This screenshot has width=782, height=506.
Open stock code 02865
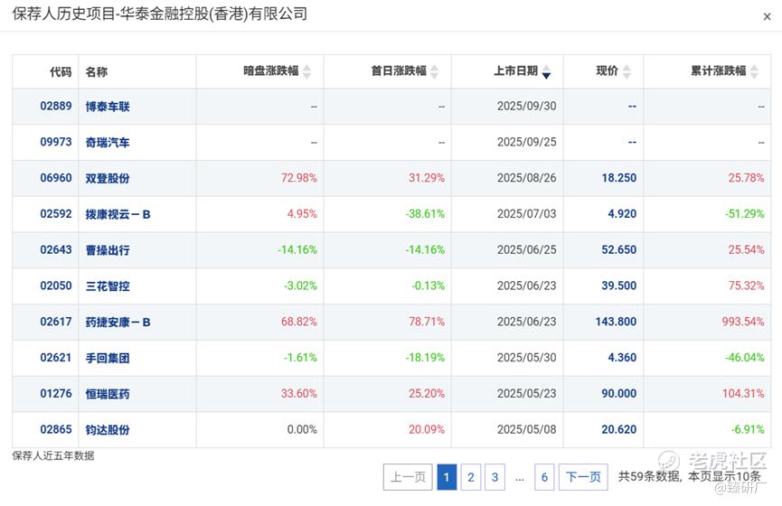coord(56,429)
